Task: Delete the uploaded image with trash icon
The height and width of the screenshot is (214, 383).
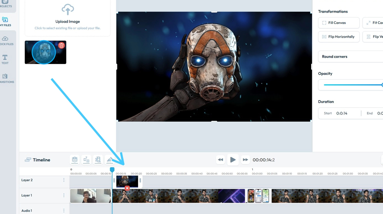Action: [62, 45]
